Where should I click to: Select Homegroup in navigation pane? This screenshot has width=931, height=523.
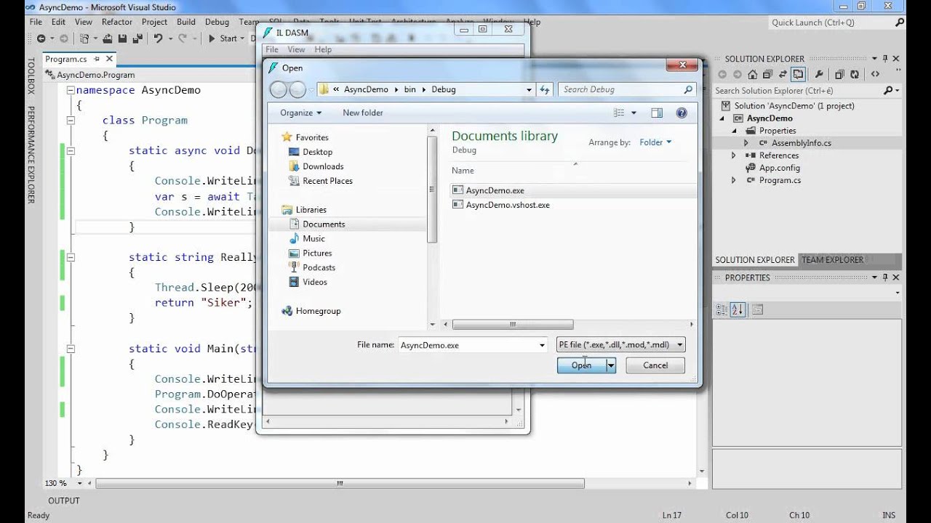click(x=318, y=311)
